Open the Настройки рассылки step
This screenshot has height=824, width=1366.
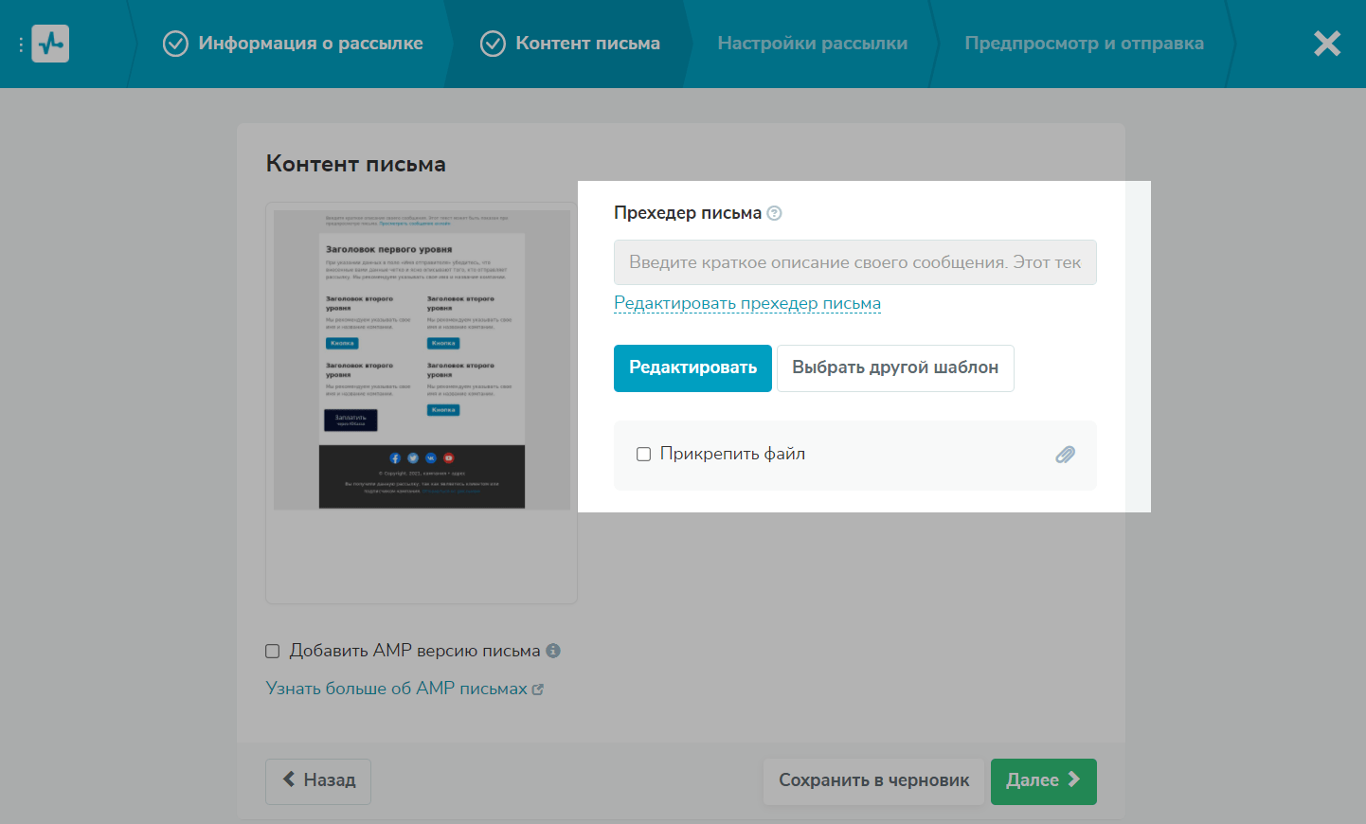[x=813, y=44]
